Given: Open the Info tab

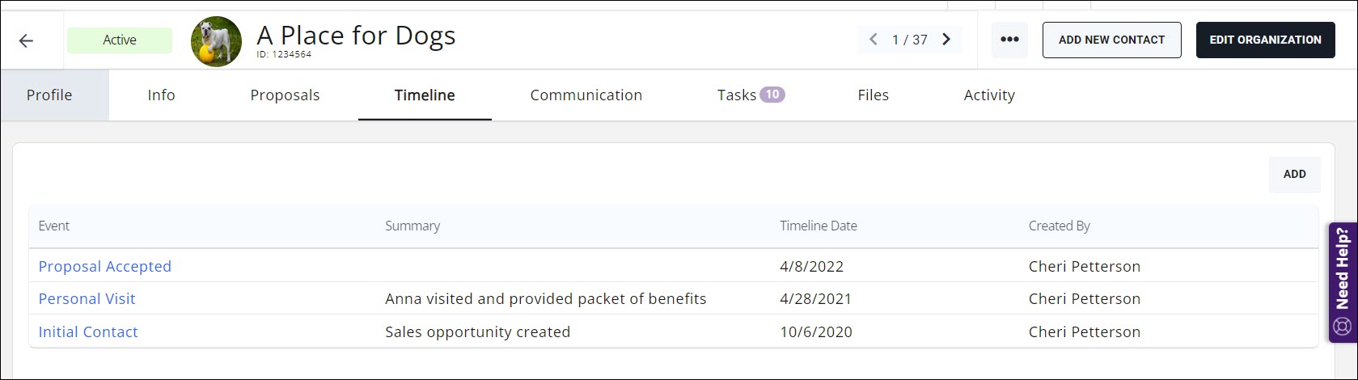Looking at the screenshot, I should click(161, 95).
